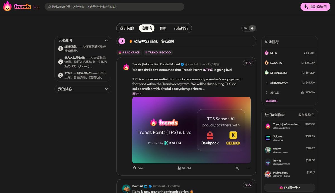This screenshot has width=335, height=193.
Task: Click the search input field
Action: [x=114, y=7]
